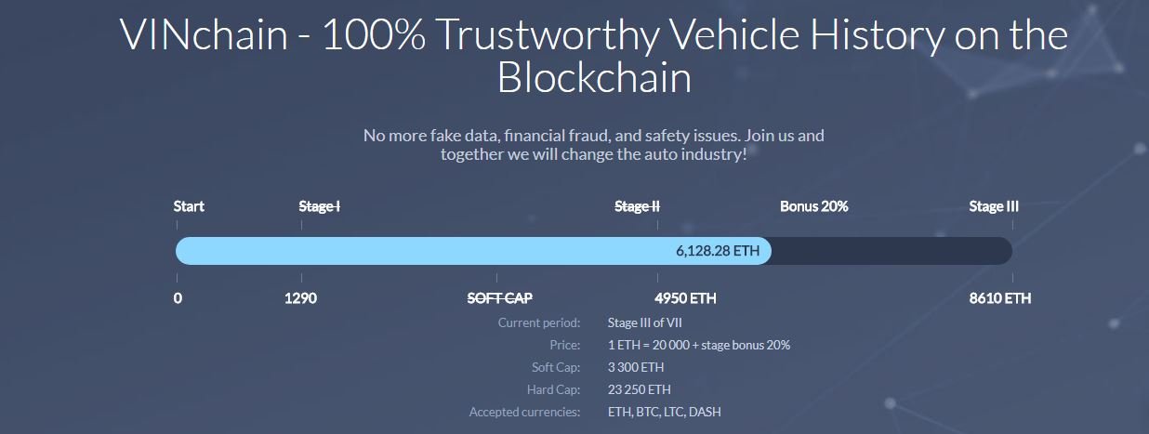Click the 'No more fake data' tagline paragraph
Viewport: 1149px width, 434px height.
pyautogui.click(x=593, y=144)
